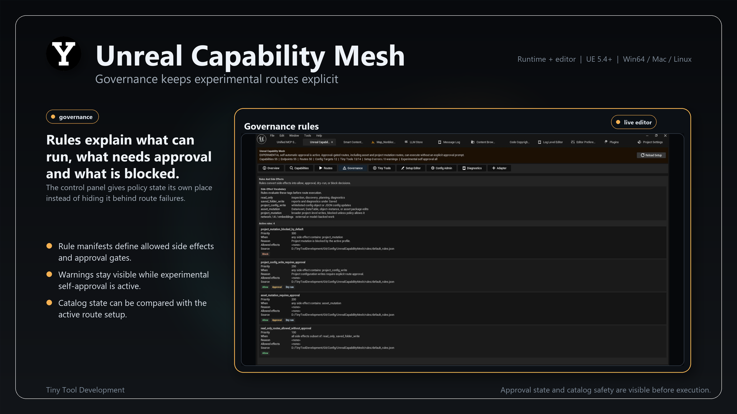
Task: Click the project_config_write vocabulary tag
Action: (x=273, y=205)
